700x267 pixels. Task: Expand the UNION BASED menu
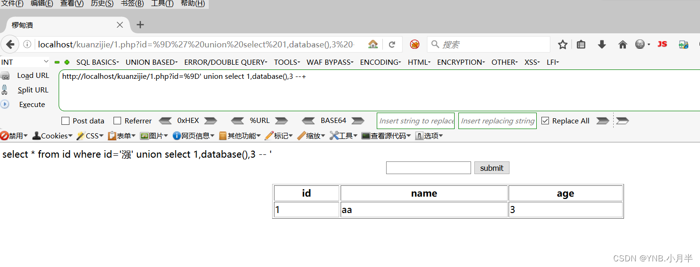tap(152, 62)
